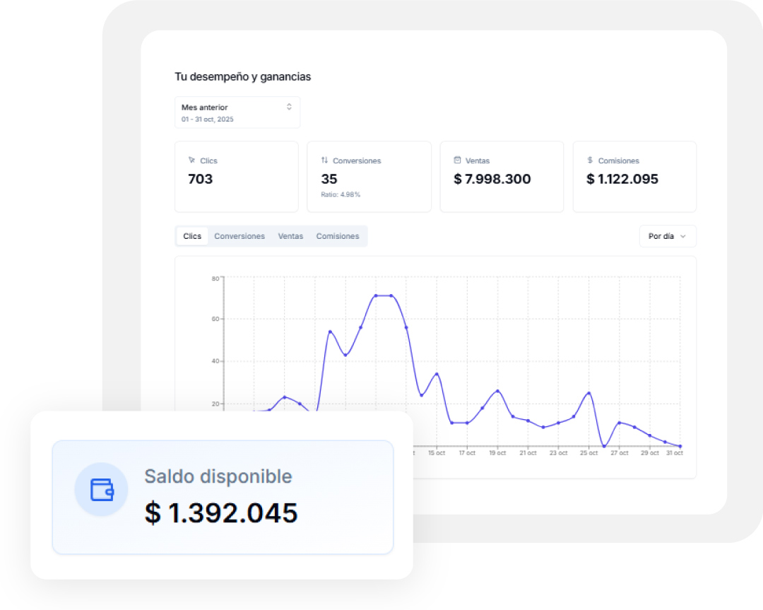
Task: Click the arrows icon next to Conversiones
Action: point(324,160)
